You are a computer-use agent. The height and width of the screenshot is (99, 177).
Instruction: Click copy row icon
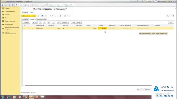[x=41, y=23]
